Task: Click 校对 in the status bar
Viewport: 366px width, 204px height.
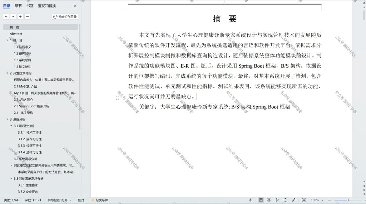Action: [x=81, y=200]
